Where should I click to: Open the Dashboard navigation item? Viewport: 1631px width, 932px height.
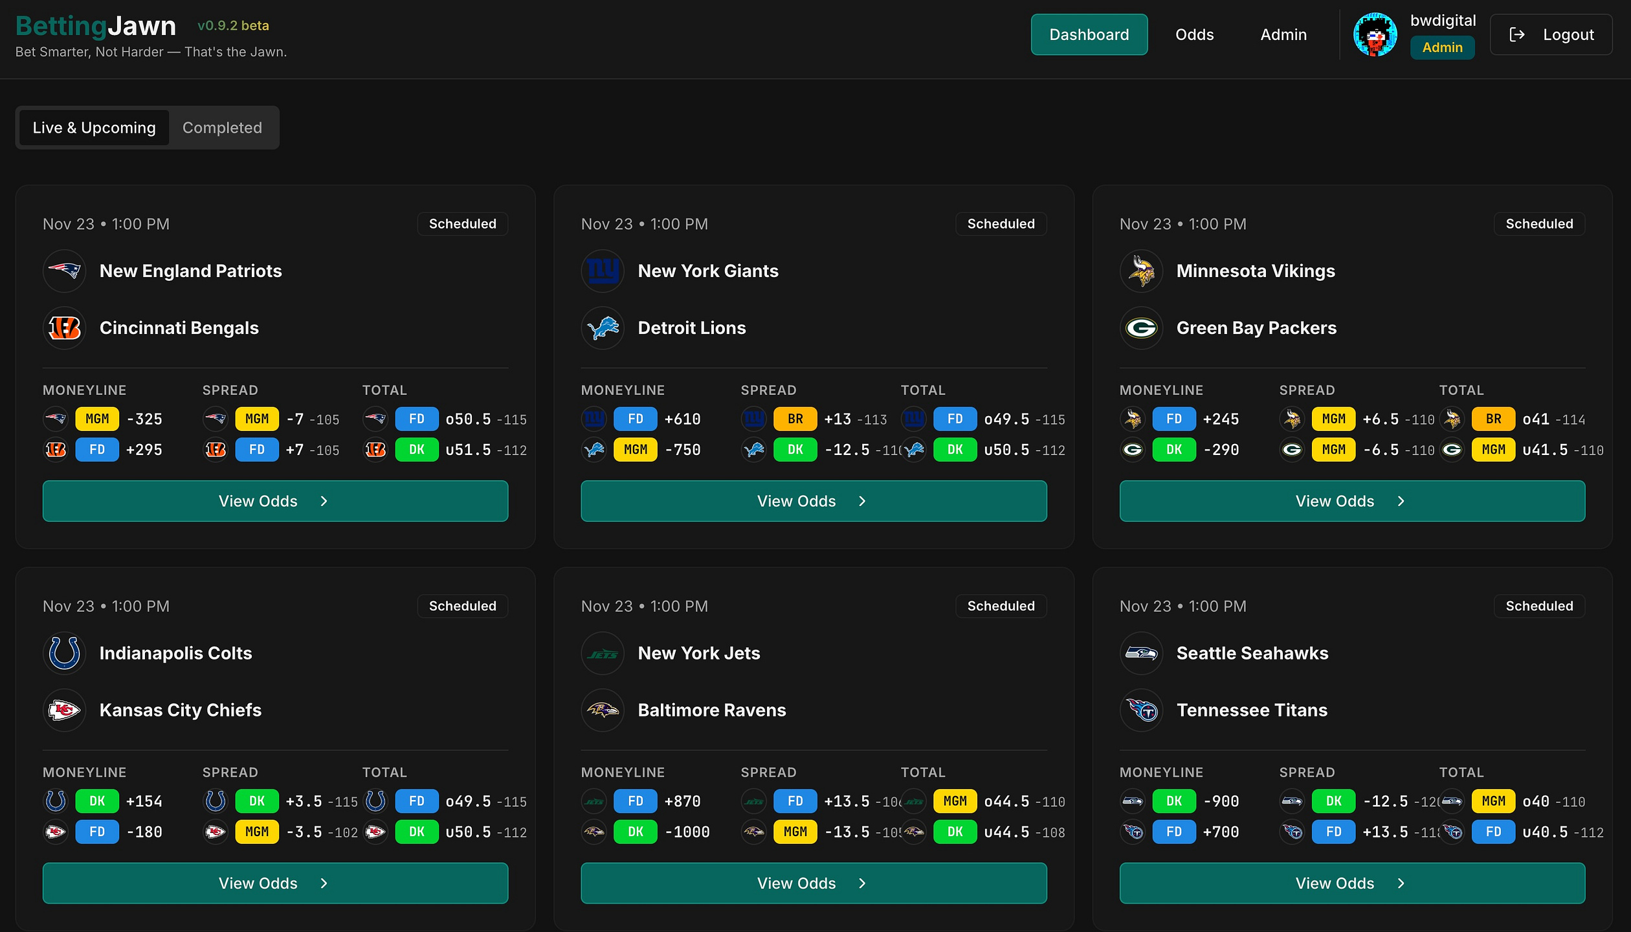(x=1089, y=35)
